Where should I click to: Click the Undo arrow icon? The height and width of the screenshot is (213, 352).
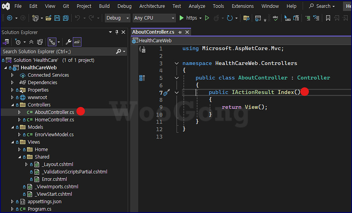click(78, 18)
